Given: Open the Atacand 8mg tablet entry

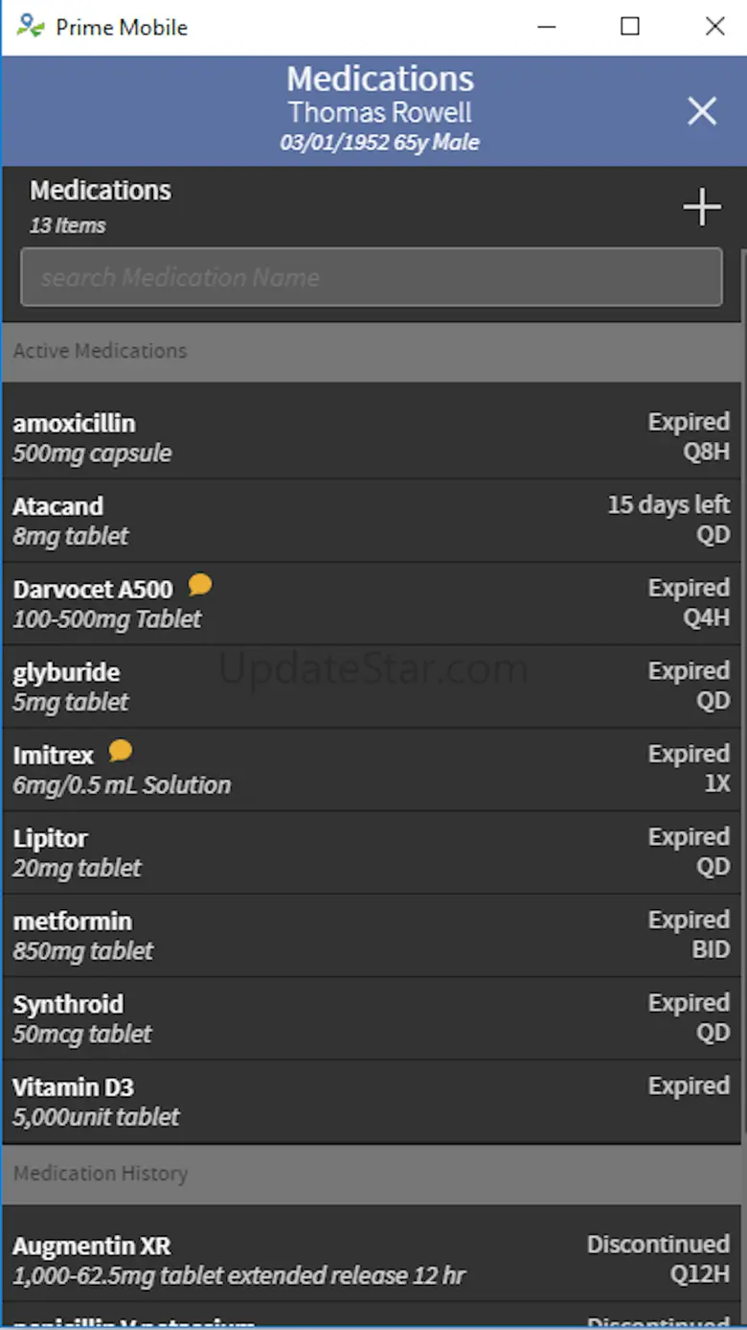Looking at the screenshot, I should pyautogui.click(x=287, y=521).
